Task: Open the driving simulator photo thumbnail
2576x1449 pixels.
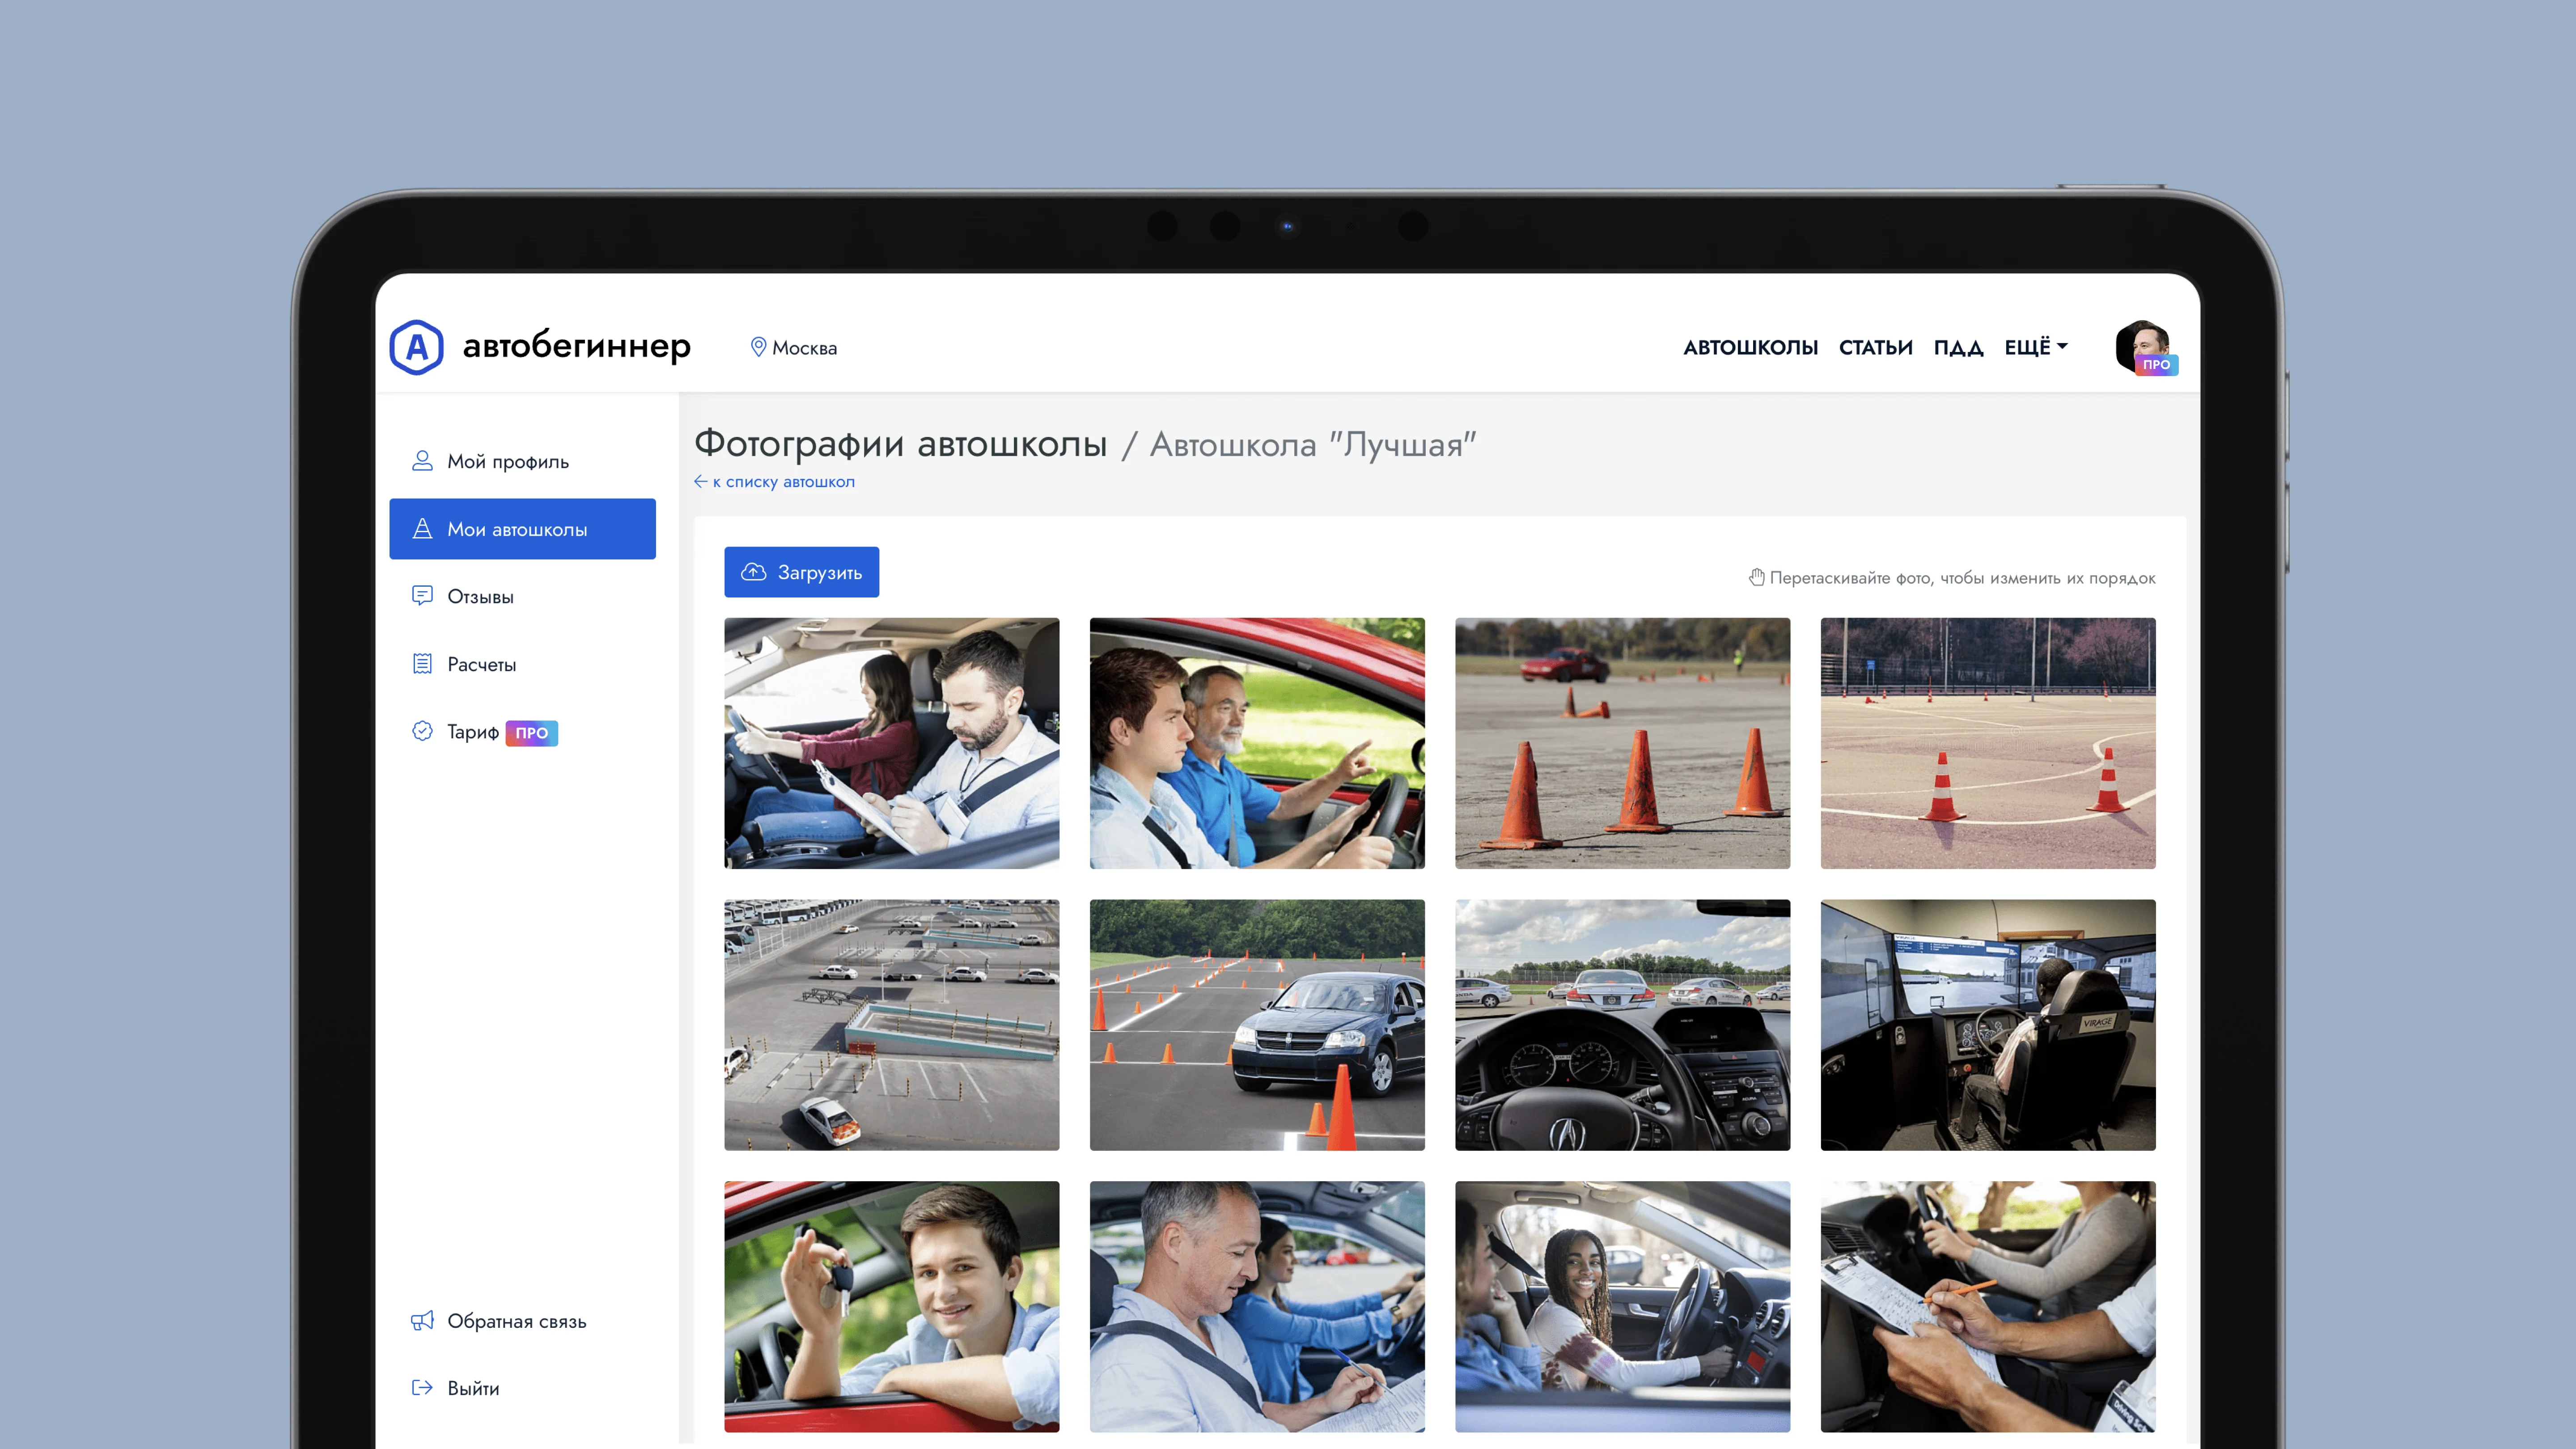Action: 1987,1024
